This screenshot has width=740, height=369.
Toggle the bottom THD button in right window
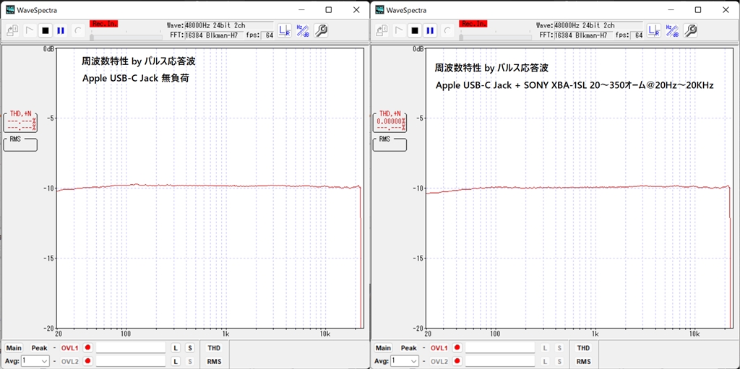point(584,348)
